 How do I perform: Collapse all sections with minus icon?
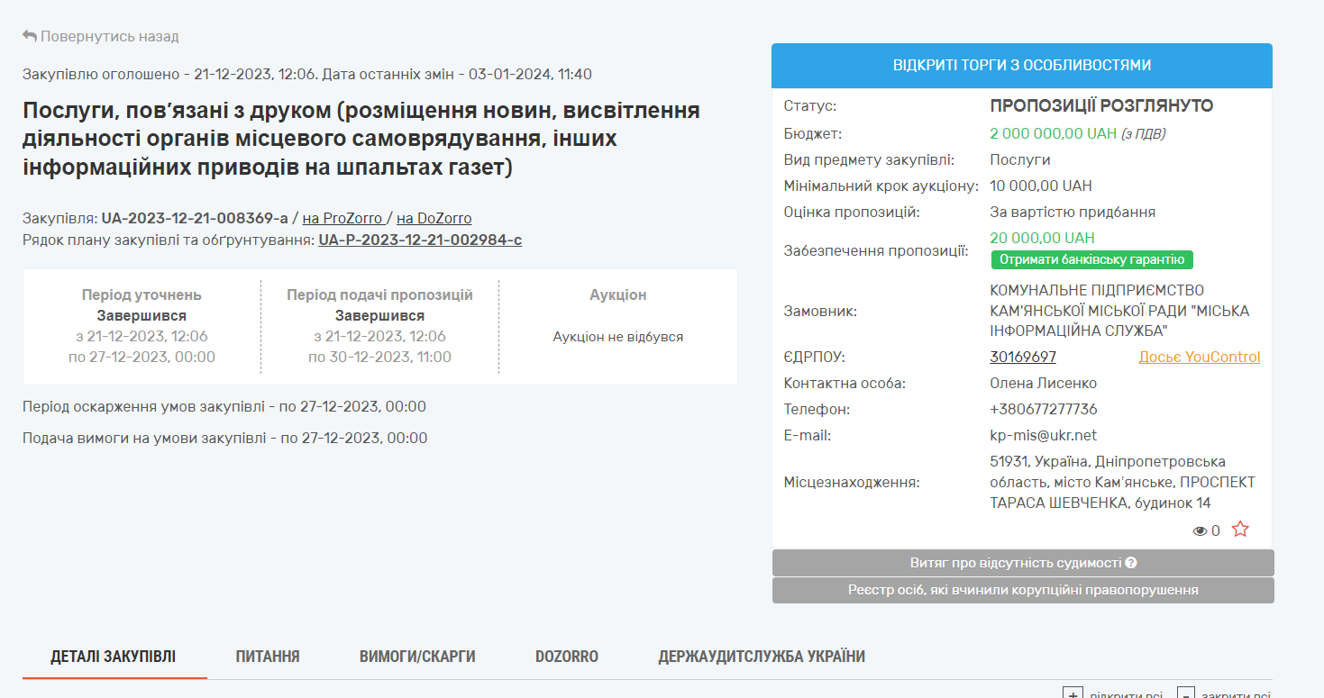coord(1186,694)
